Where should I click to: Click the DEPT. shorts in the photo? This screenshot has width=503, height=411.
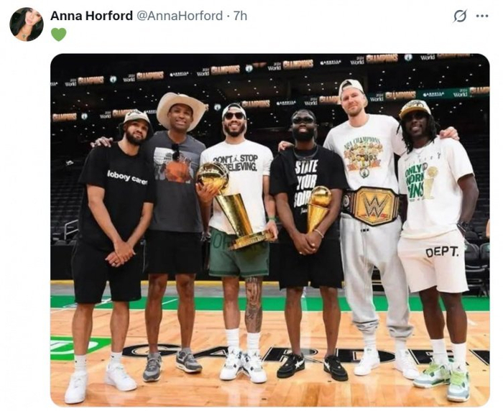tap(434, 261)
